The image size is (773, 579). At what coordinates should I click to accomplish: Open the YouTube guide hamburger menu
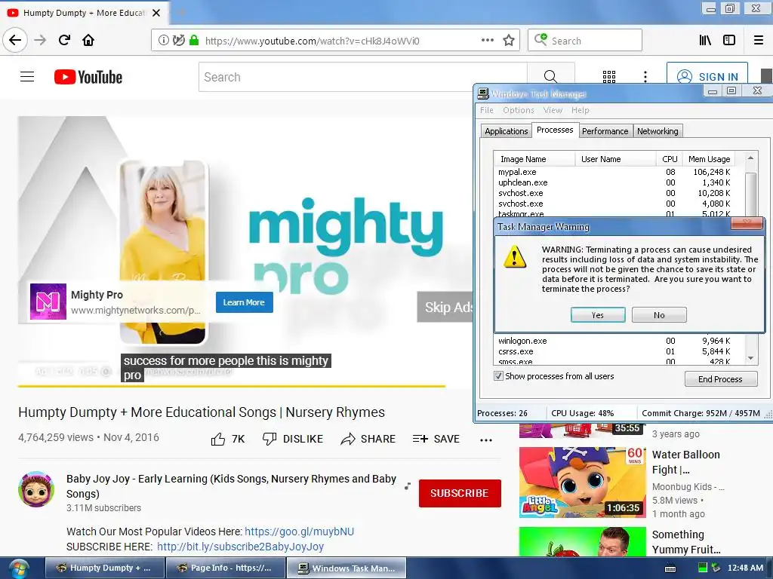[27, 77]
